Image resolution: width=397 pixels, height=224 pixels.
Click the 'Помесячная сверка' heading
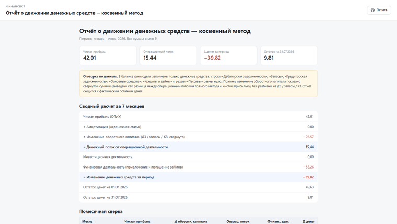coord(101,211)
